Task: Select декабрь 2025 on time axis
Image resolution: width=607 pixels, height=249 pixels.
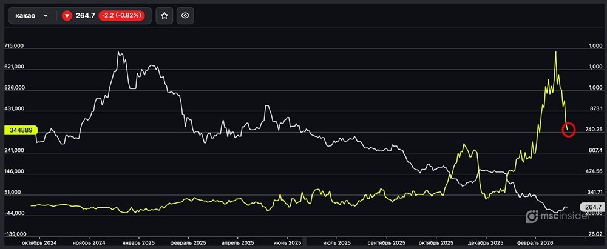Action: tap(486, 242)
